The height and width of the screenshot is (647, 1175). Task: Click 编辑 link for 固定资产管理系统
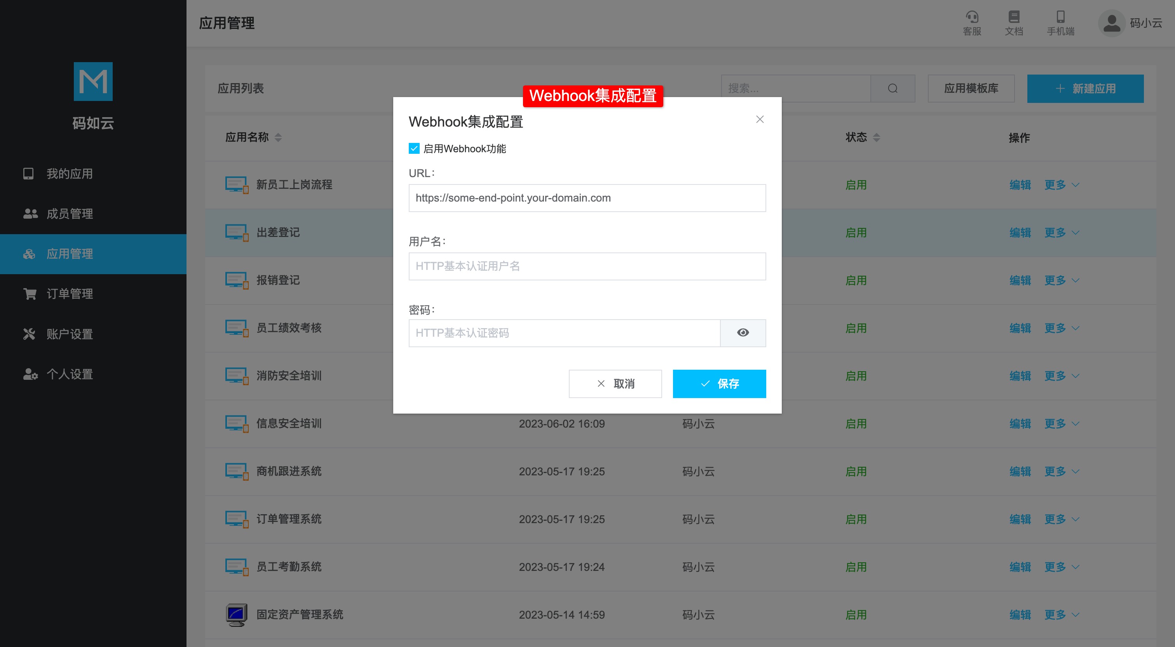(1020, 615)
